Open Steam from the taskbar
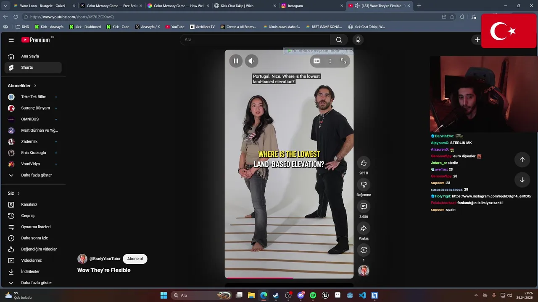The image size is (538, 302). click(276, 295)
